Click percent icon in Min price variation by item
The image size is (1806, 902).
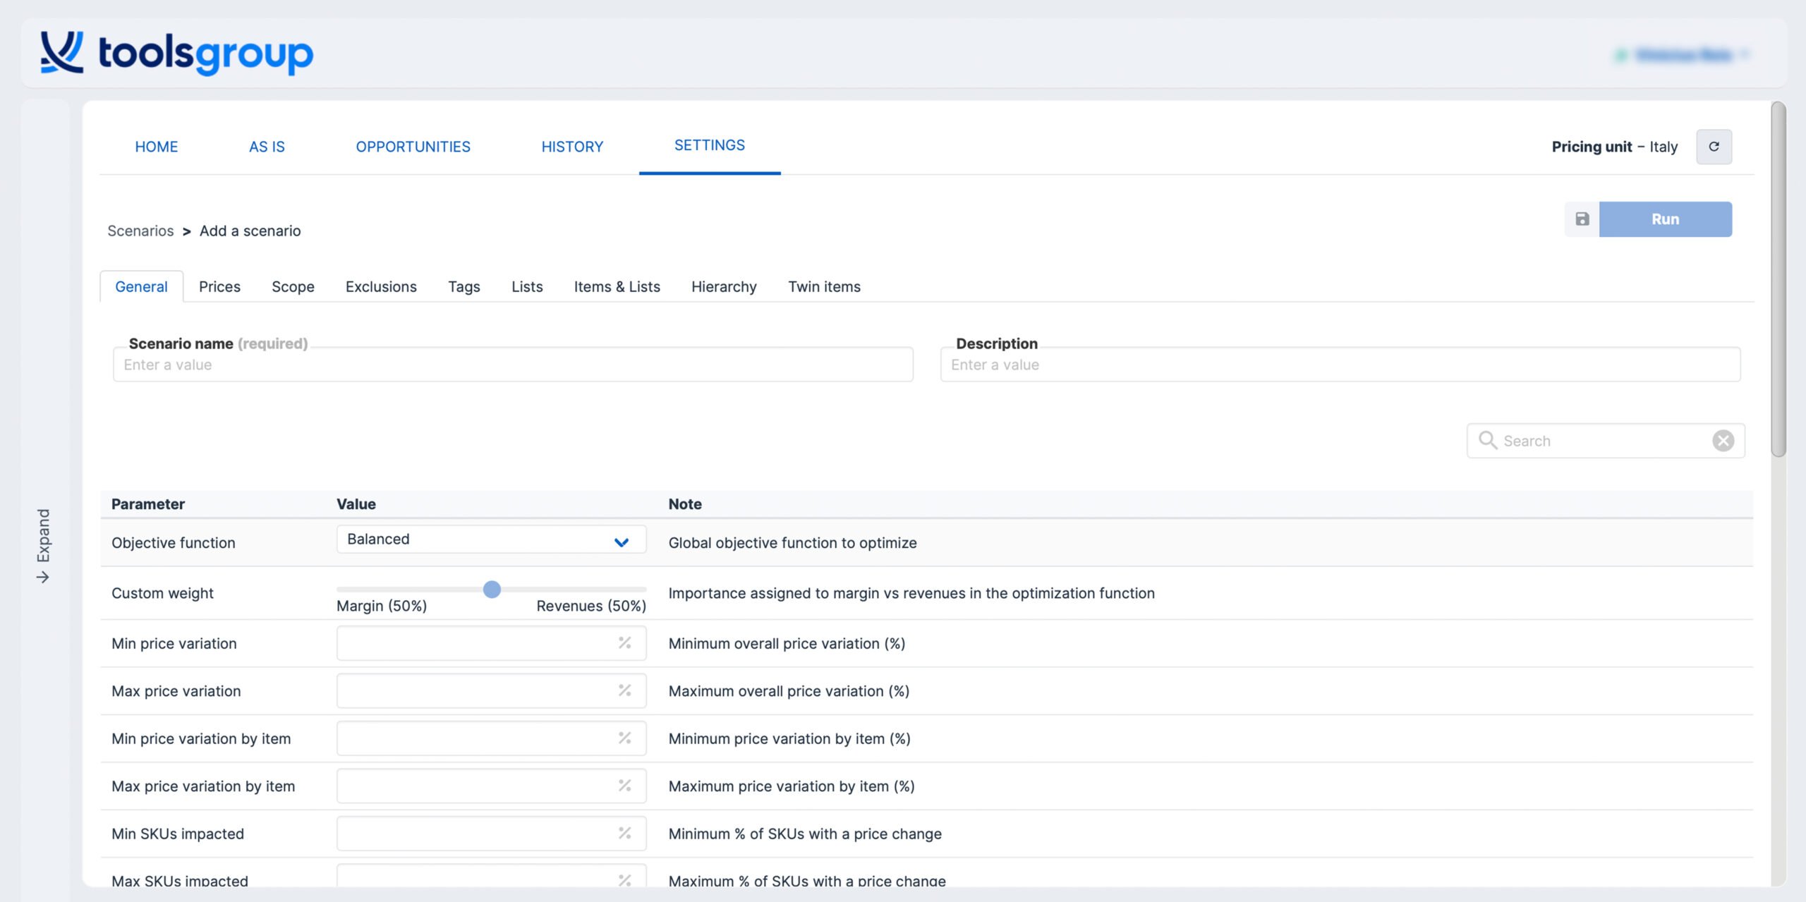(x=624, y=738)
